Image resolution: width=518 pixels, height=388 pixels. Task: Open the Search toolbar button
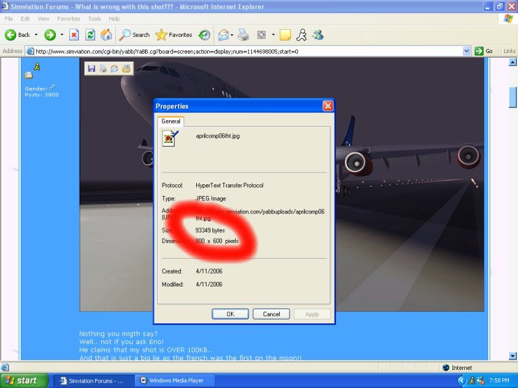tap(134, 35)
